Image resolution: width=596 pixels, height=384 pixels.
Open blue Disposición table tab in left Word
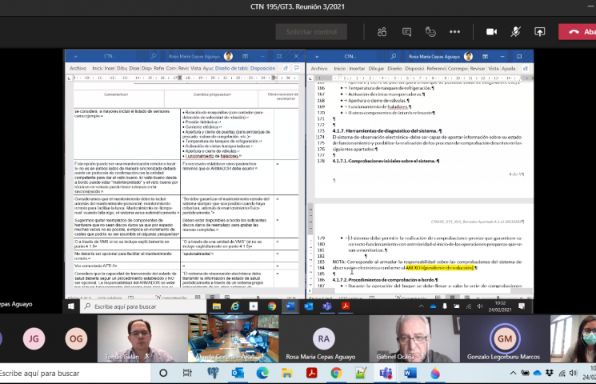tap(262, 69)
